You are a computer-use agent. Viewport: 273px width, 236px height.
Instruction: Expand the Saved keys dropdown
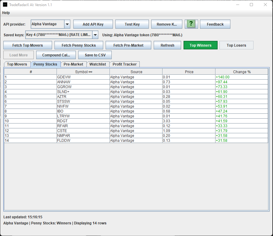(x=95, y=35)
